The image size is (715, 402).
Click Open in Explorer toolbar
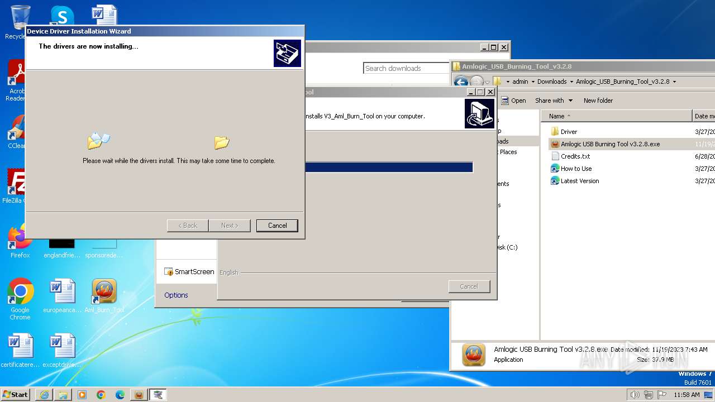pos(513,100)
